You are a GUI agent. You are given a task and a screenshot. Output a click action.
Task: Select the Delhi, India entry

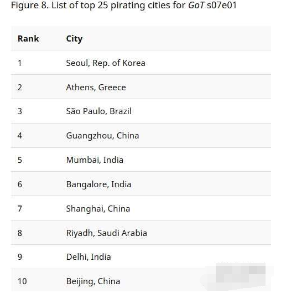(89, 257)
